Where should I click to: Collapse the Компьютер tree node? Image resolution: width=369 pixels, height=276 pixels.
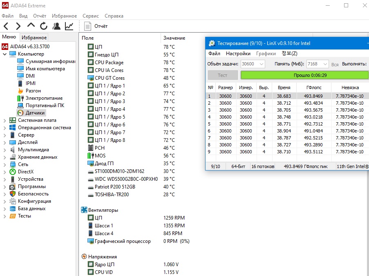pos(5,54)
